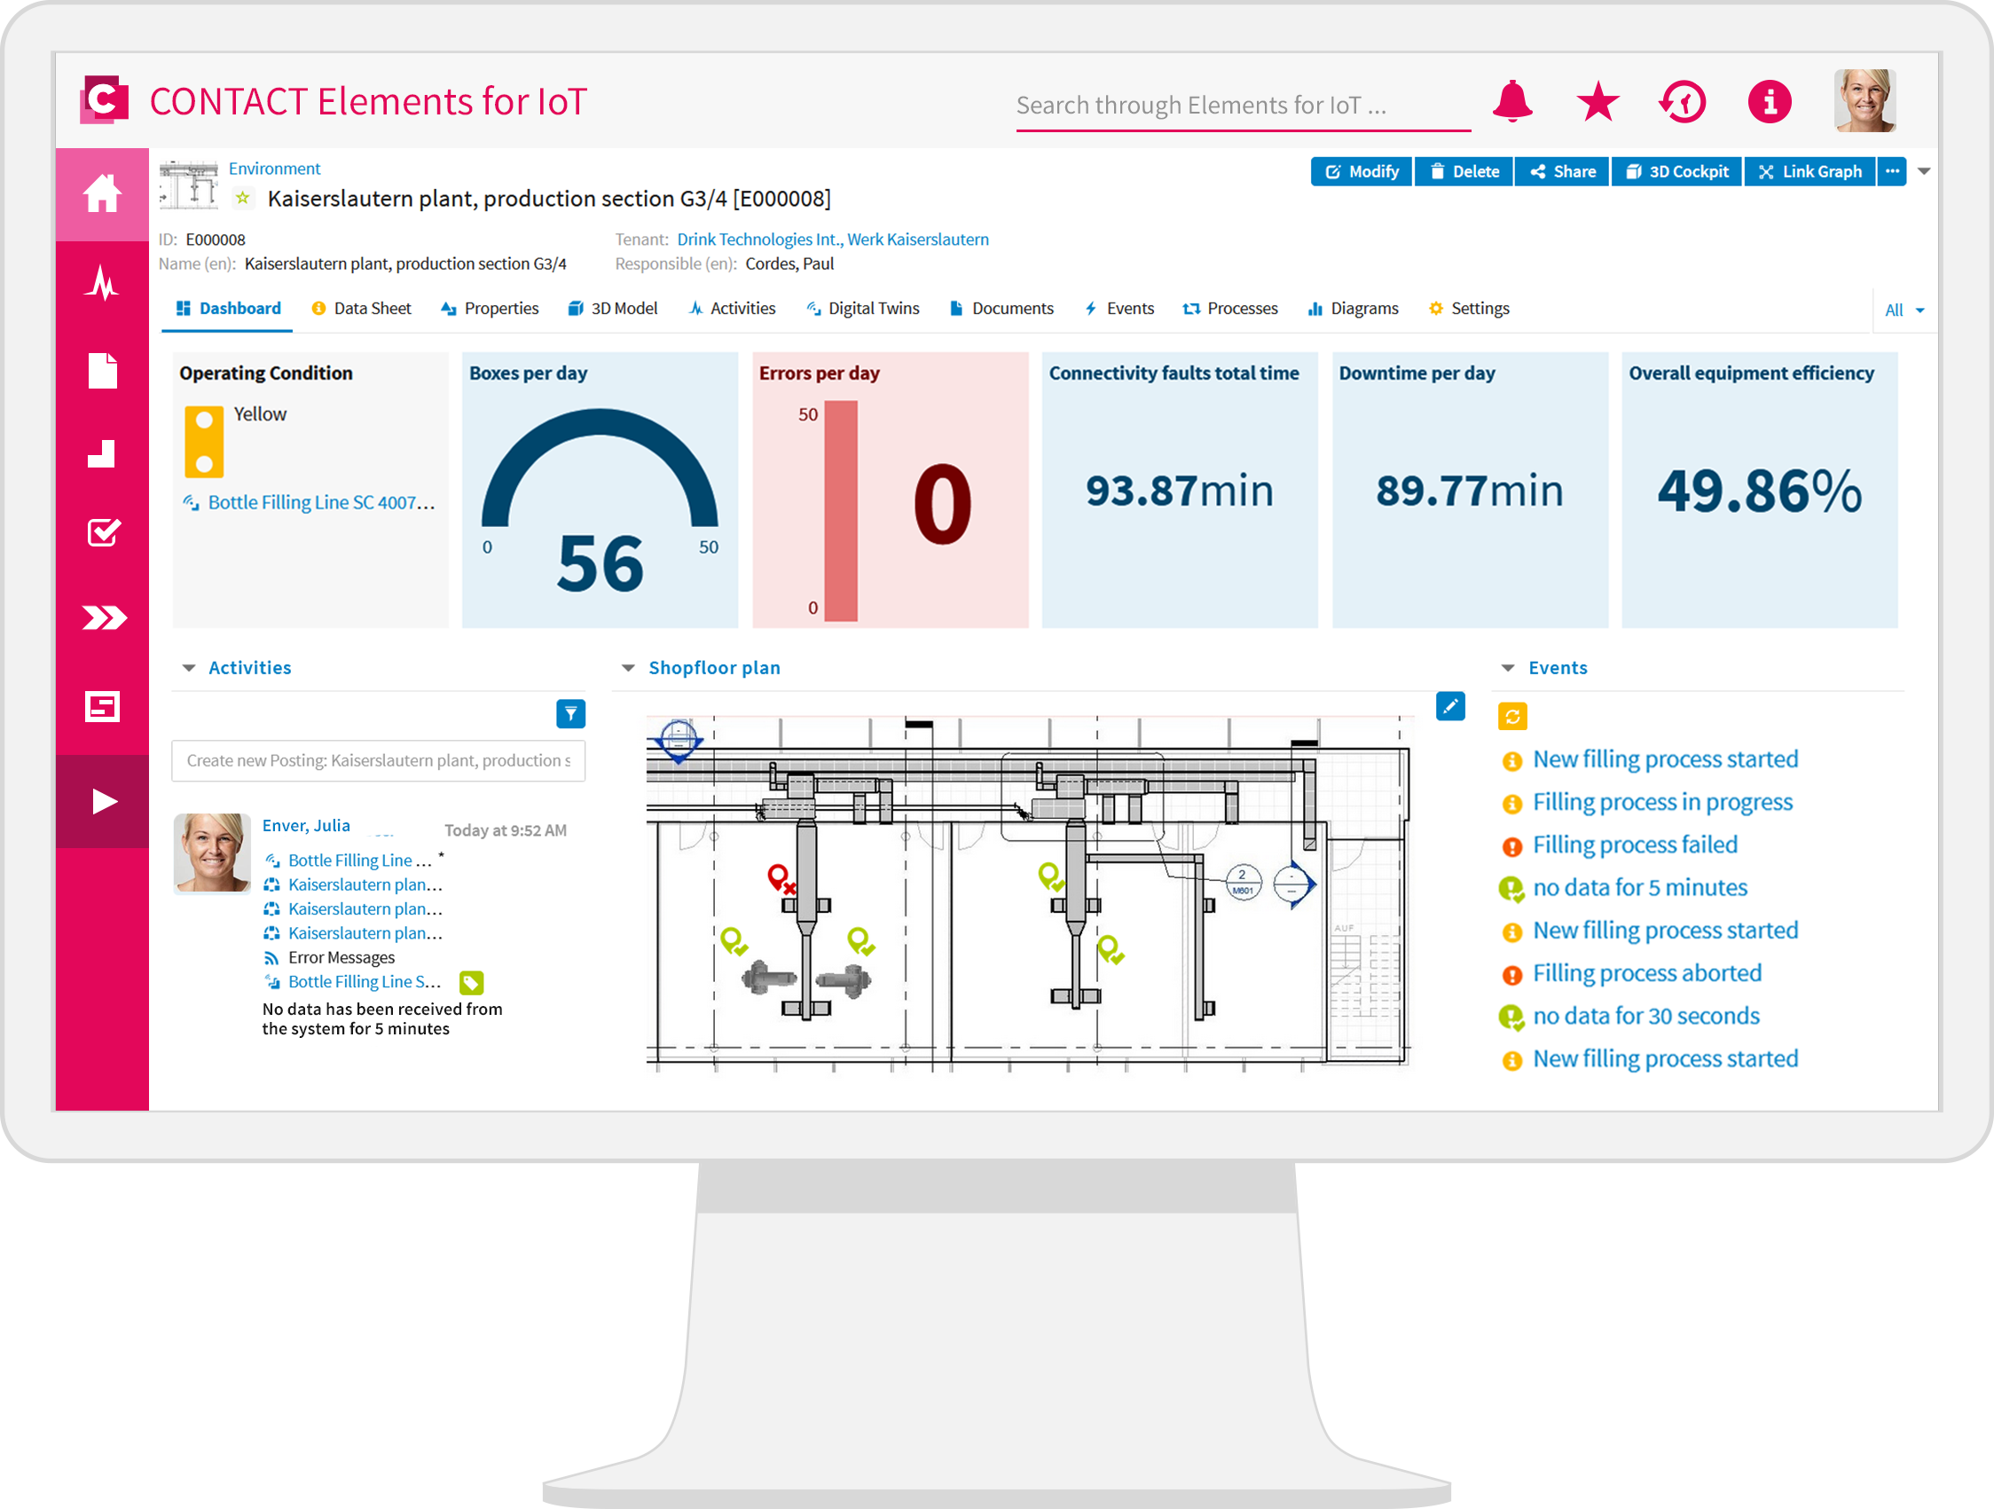The width and height of the screenshot is (1994, 1509).
Task: Click the yellow traffic light indicator
Action: click(x=204, y=441)
